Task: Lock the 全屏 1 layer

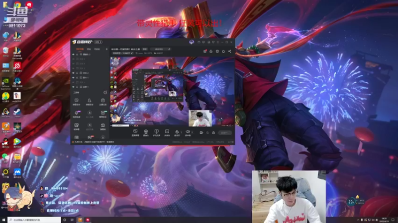Action: 77,87
